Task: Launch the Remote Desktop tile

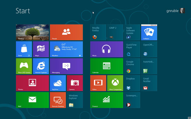Action: [x=58, y=100]
